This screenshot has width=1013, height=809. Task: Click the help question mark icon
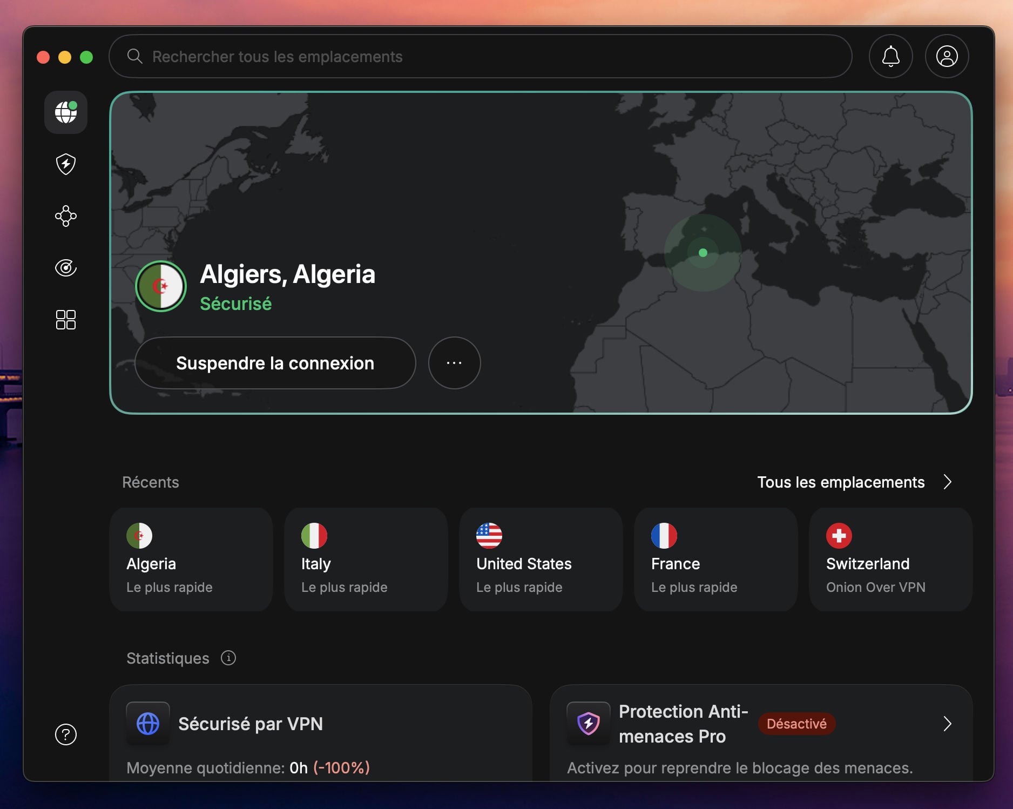pos(65,734)
